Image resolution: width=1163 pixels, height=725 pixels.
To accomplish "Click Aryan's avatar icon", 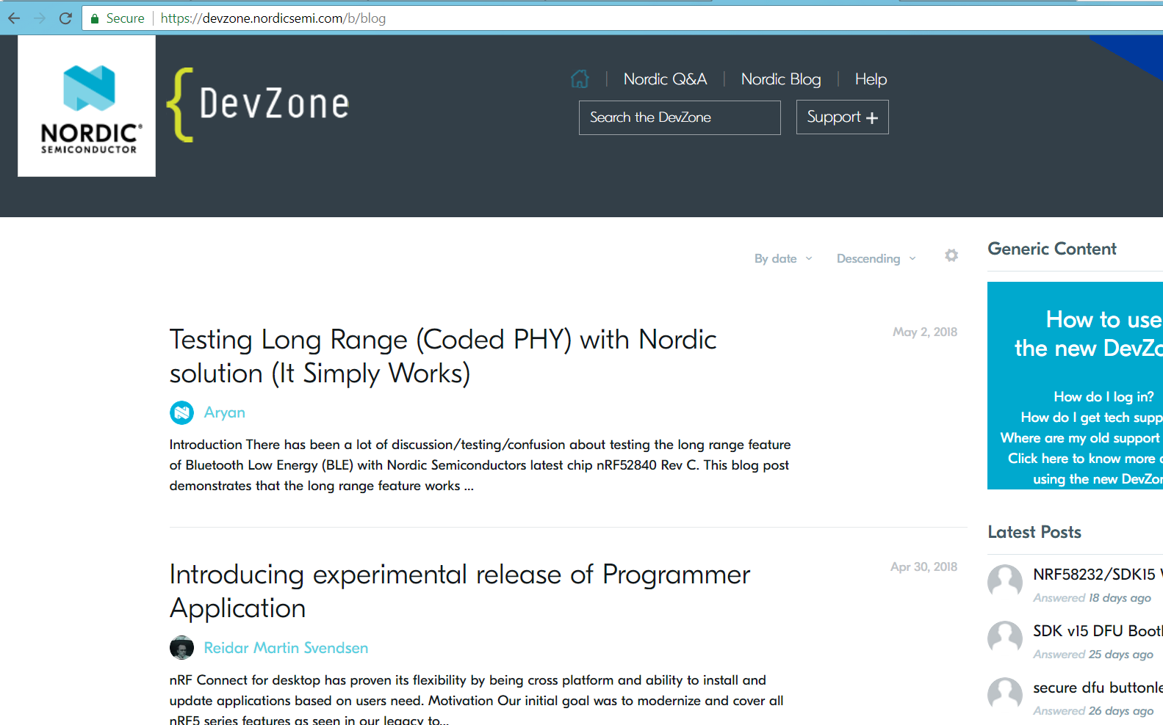I will (181, 412).
